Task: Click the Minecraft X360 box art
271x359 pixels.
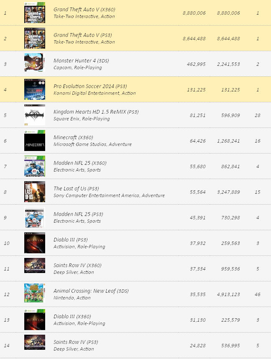Action: (34, 140)
